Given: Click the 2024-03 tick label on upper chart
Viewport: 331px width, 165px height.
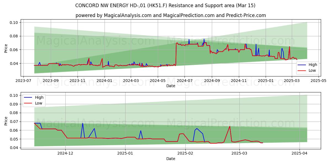Looking at the screenshot, I should (130, 81).
